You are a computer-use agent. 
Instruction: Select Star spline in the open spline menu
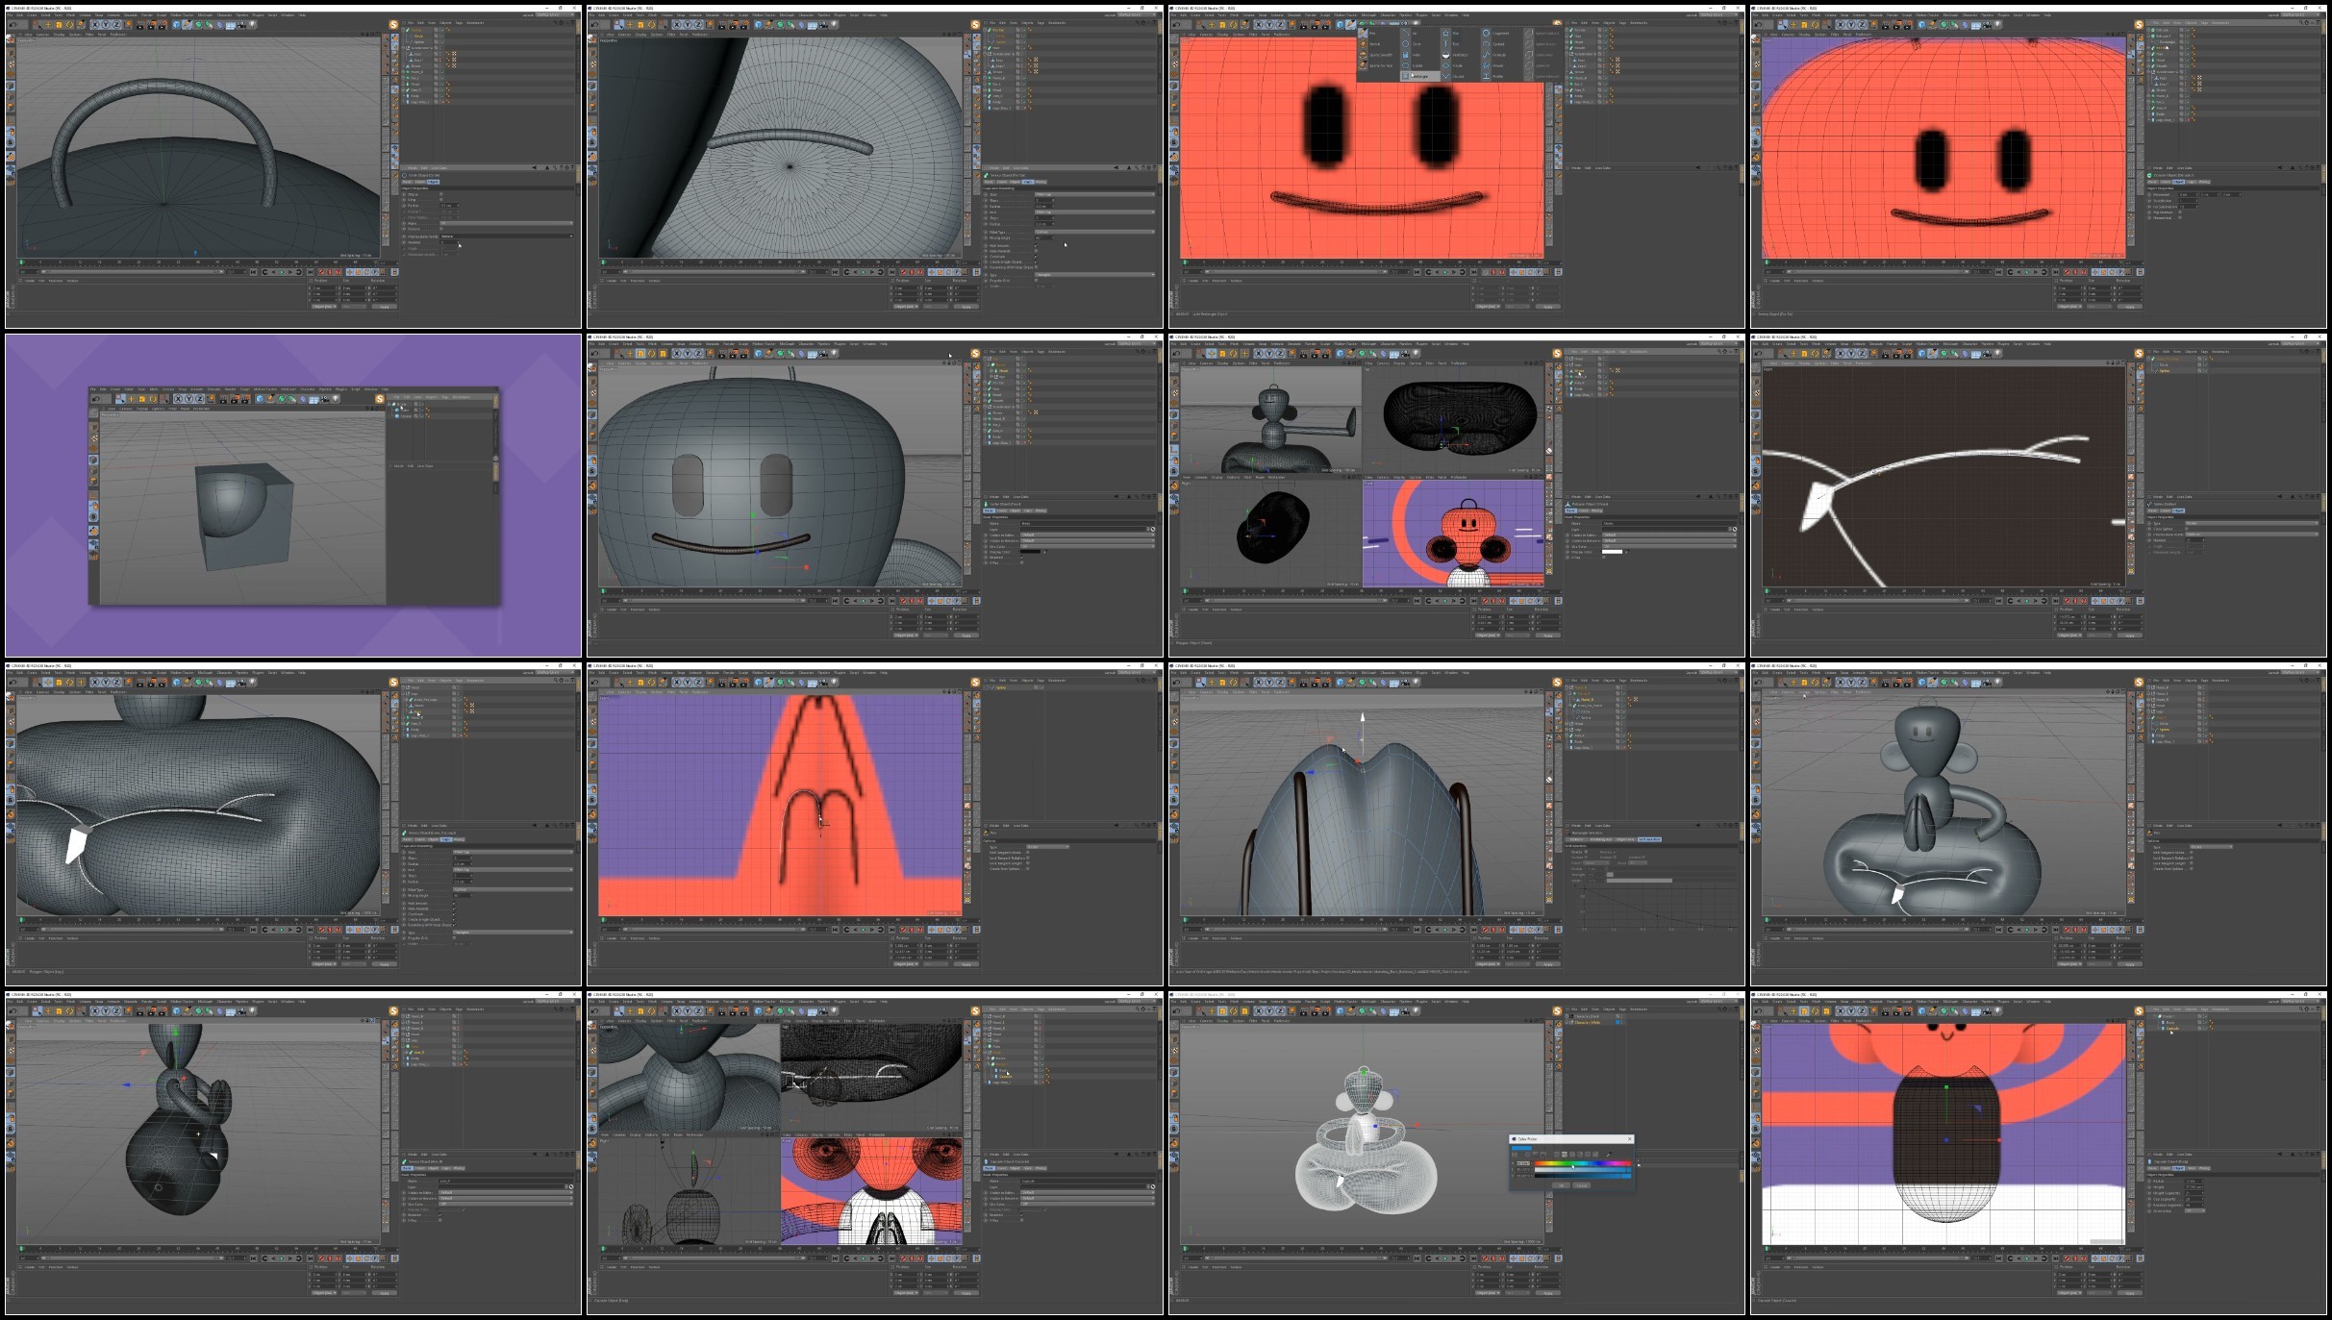[x=1450, y=33]
